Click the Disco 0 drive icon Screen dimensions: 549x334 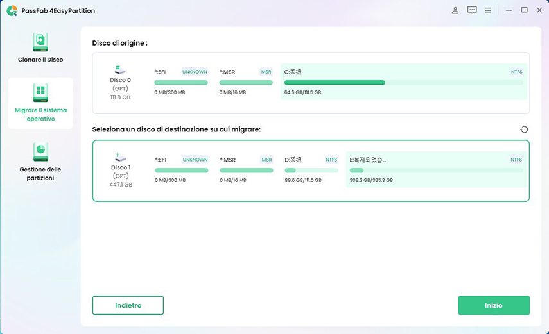(121, 69)
